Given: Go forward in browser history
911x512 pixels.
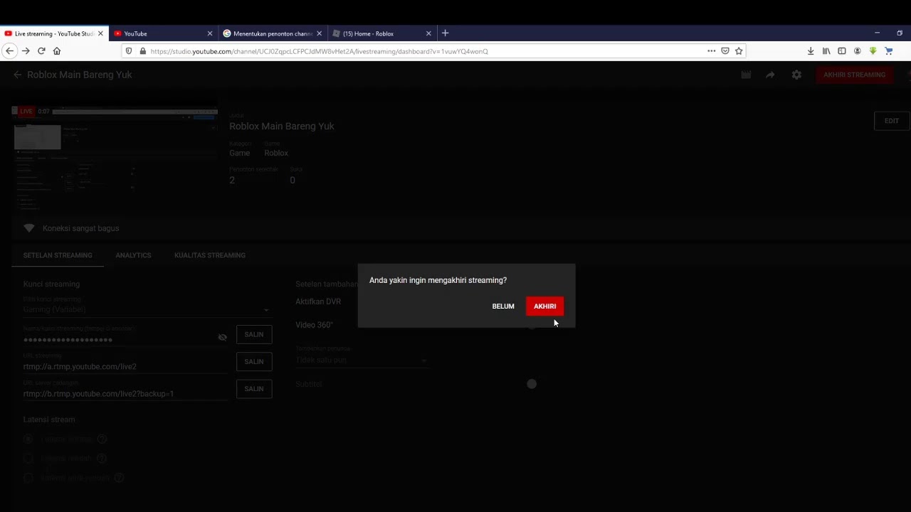Looking at the screenshot, I should tap(26, 51).
